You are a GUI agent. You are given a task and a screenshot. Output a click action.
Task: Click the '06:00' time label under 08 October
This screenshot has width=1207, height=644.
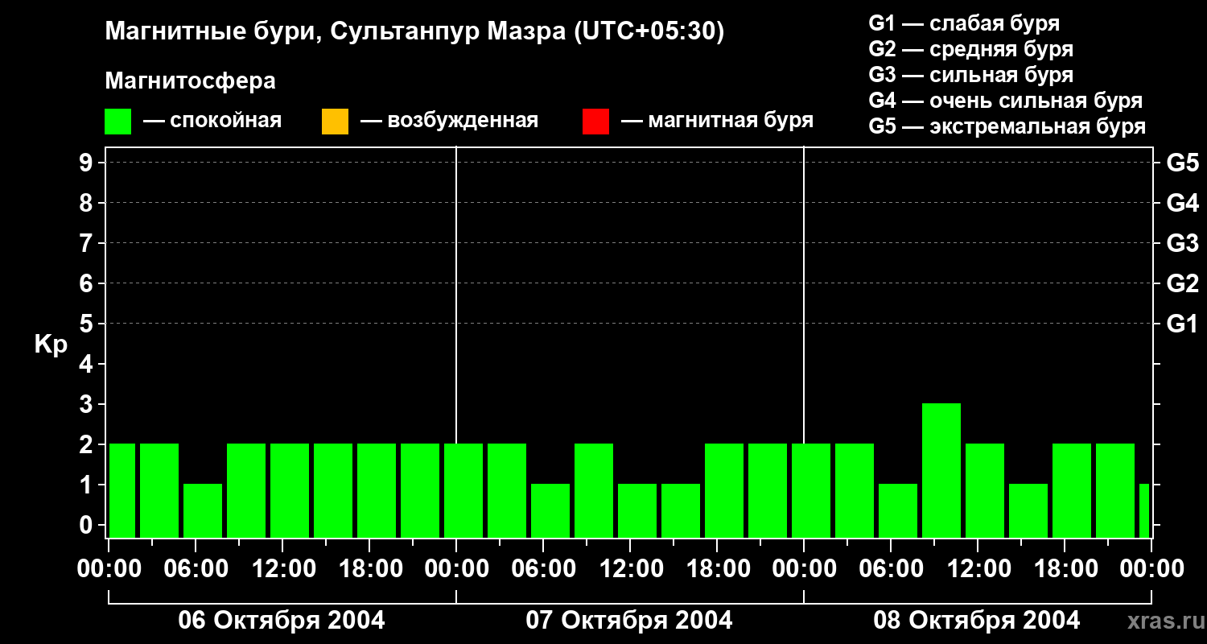coord(891,569)
